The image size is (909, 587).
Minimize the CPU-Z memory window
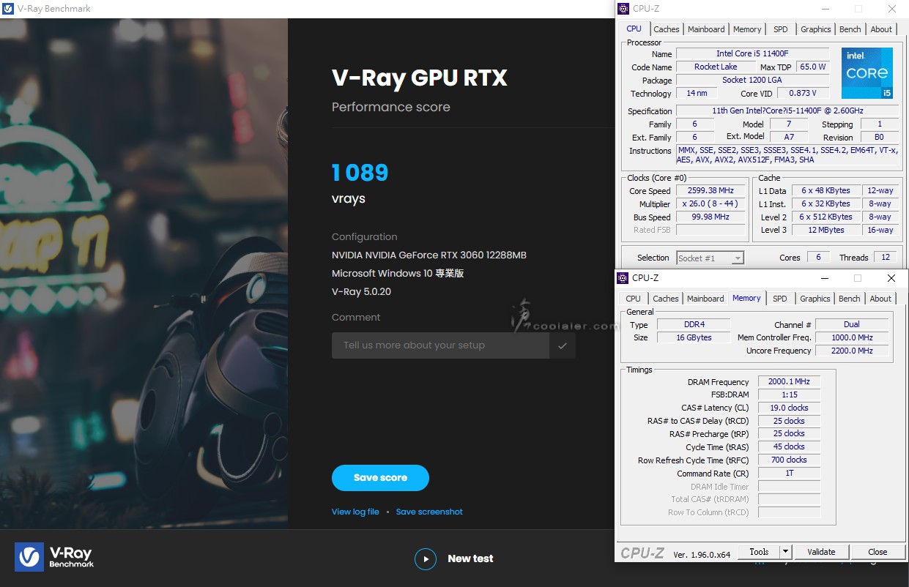point(824,278)
